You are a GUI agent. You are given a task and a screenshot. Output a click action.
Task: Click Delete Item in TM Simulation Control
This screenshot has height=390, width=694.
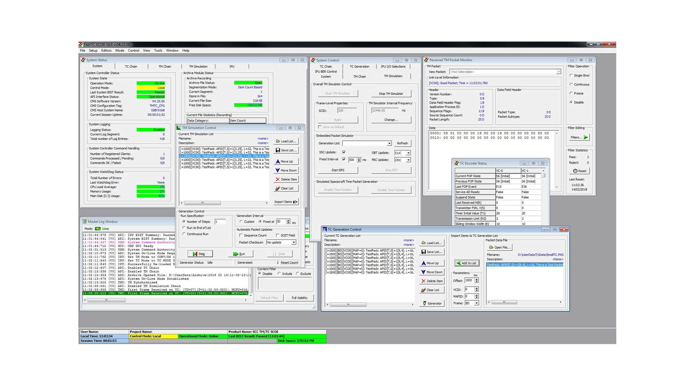[x=286, y=179]
